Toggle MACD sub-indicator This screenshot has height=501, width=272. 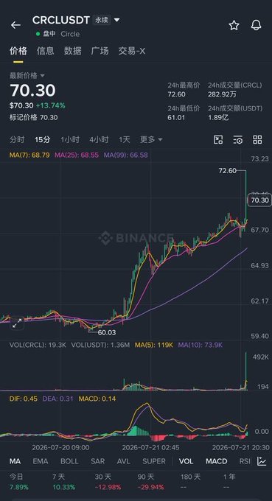coord(217,461)
